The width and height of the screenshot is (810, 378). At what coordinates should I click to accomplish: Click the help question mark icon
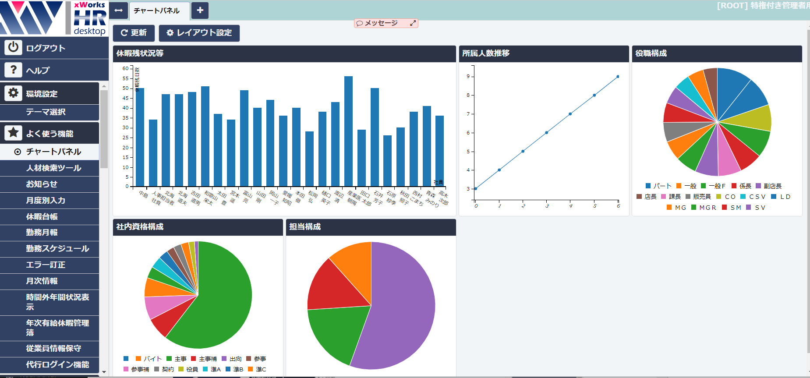pos(13,70)
